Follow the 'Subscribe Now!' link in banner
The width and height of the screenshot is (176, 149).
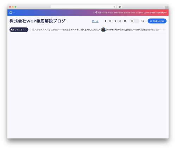coord(158,12)
